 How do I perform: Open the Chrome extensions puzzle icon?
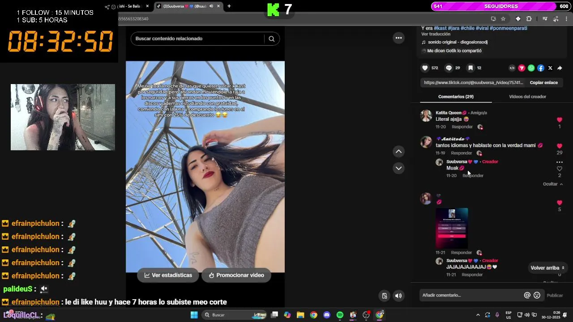[x=529, y=19]
